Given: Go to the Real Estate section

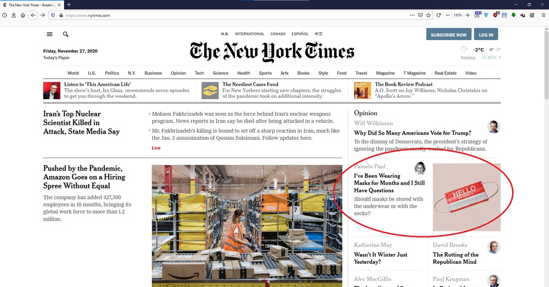Looking at the screenshot, I should pos(445,73).
